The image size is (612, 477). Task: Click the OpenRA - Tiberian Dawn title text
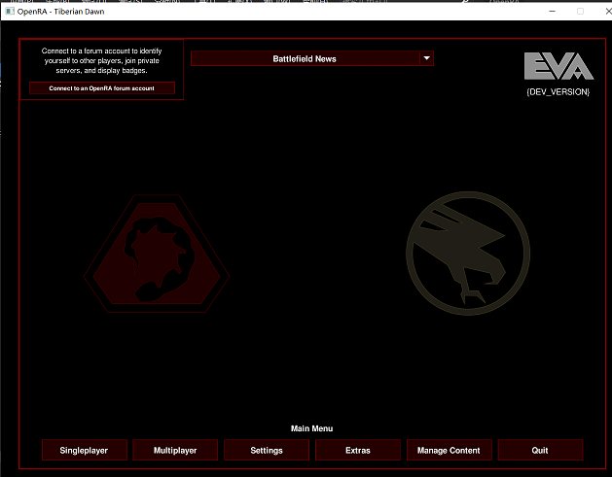tap(60, 12)
